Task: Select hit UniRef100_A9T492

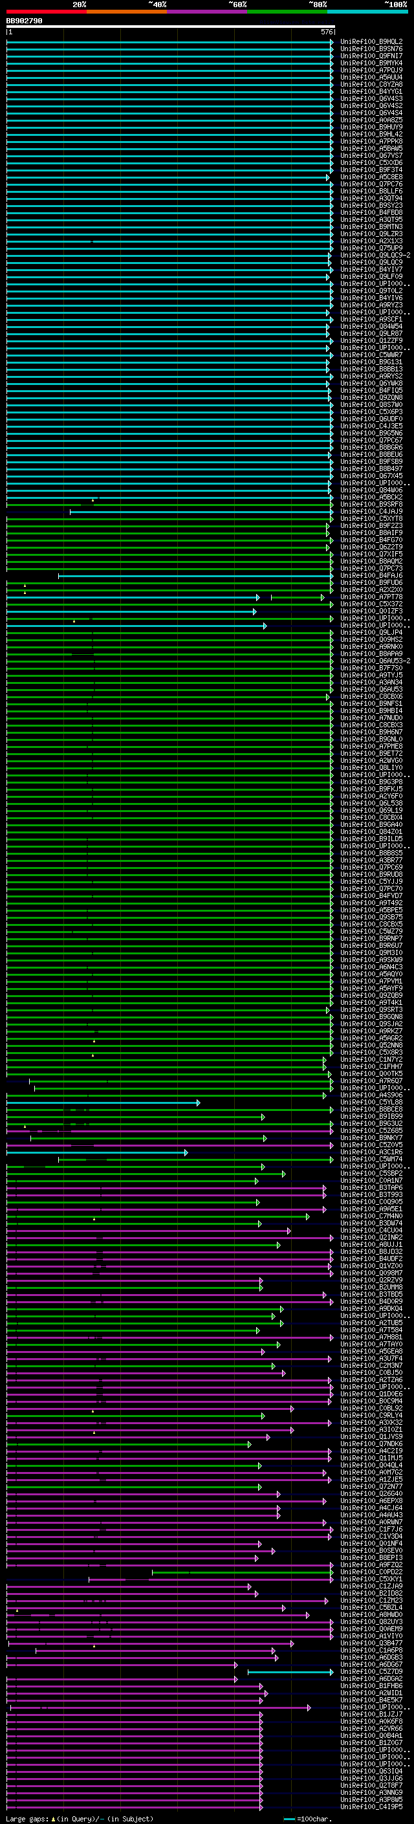Action: 371,903
